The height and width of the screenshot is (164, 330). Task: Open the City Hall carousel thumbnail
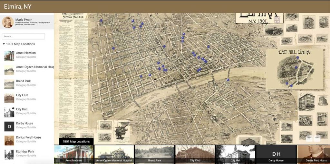(235, 155)
